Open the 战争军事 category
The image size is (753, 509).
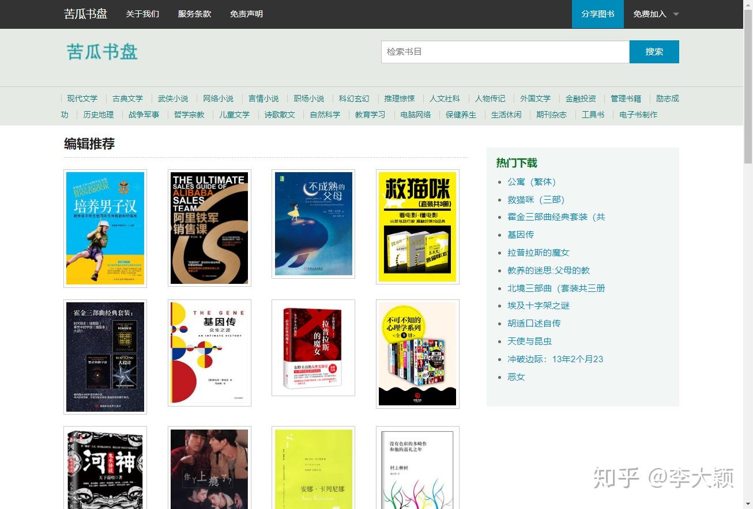[x=144, y=115]
